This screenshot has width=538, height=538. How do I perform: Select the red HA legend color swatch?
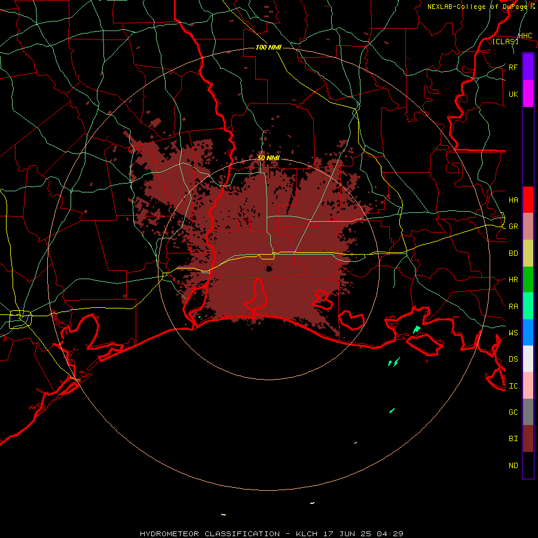pos(528,200)
